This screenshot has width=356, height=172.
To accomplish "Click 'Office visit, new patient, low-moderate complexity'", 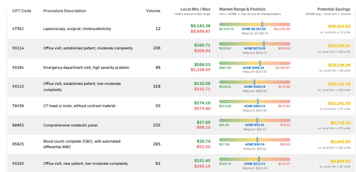I will [86, 163].
